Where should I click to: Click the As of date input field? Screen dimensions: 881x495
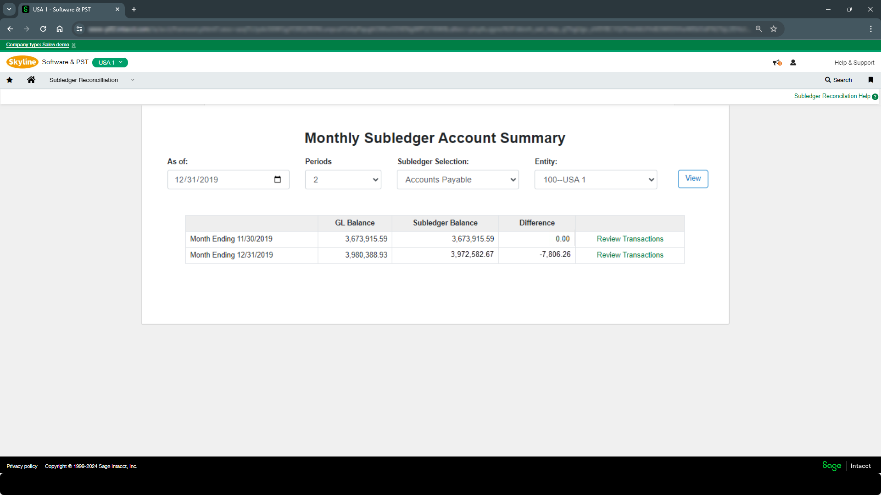click(x=220, y=180)
